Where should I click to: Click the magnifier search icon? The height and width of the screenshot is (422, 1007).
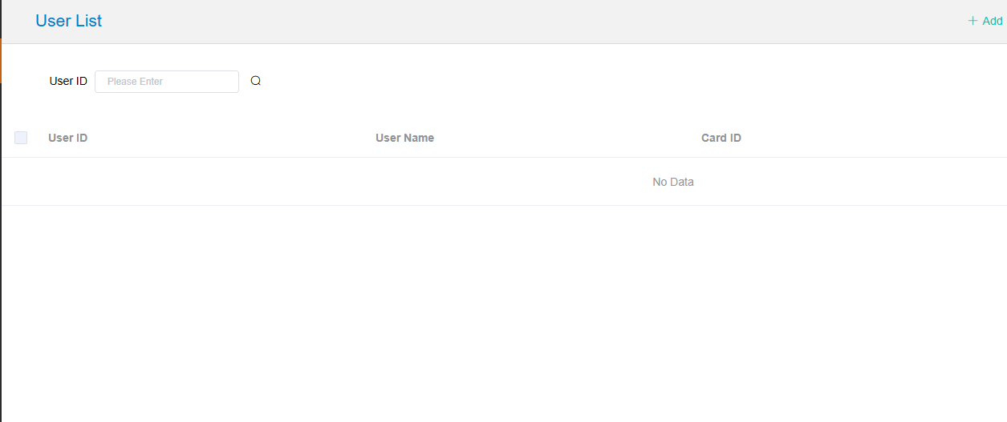point(256,81)
